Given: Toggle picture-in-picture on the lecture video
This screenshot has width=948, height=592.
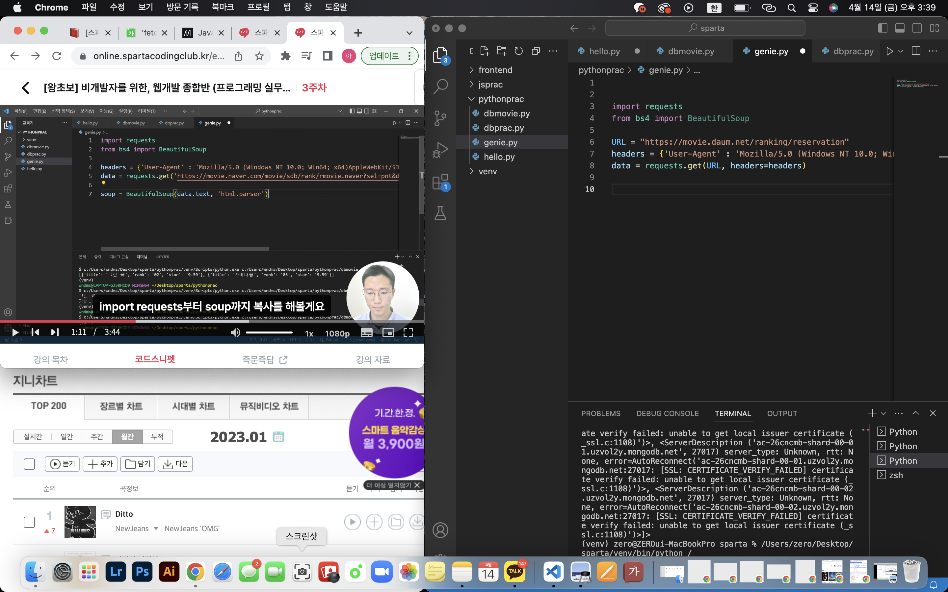Looking at the screenshot, I should coord(388,333).
